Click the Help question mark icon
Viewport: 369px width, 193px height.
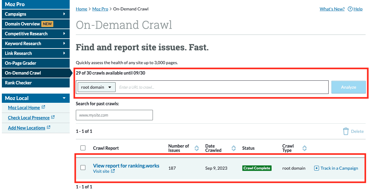(x=350, y=9)
